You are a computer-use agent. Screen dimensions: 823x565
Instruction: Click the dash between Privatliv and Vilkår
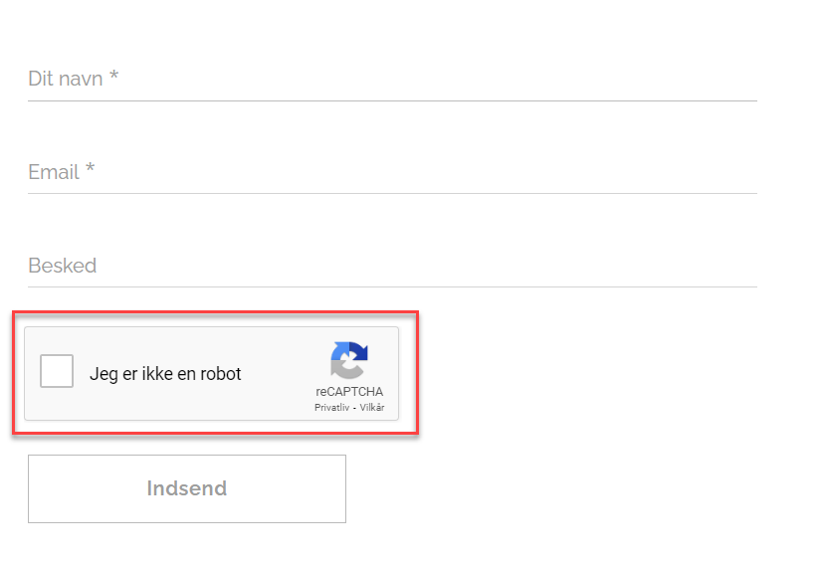(x=354, y=408)
